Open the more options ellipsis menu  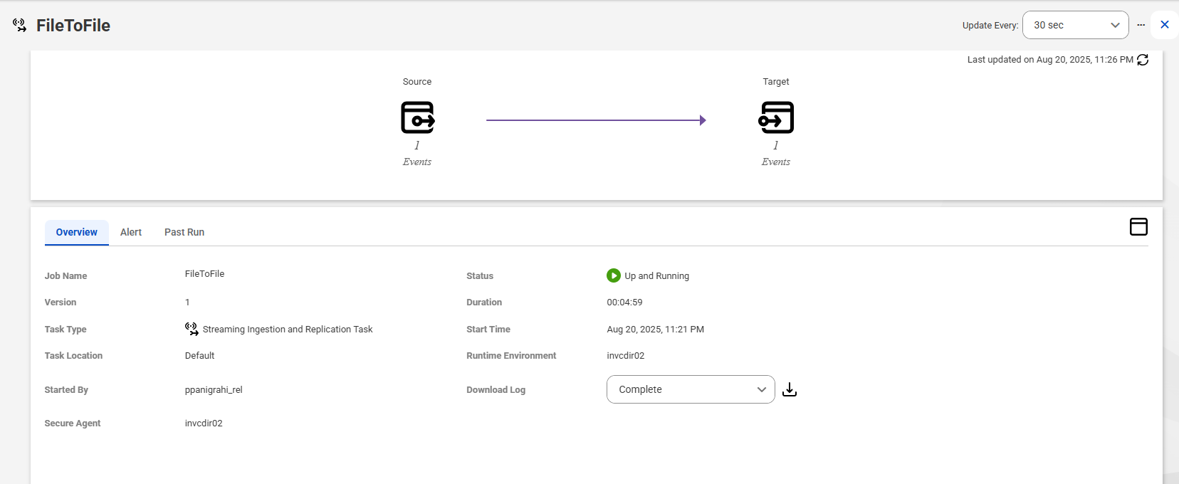tap(1141, 25)
